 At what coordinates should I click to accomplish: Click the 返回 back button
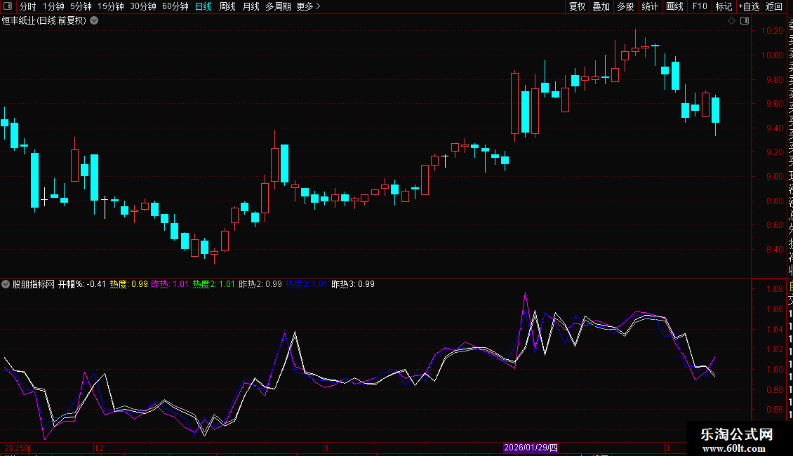click(x=774, y=6)
